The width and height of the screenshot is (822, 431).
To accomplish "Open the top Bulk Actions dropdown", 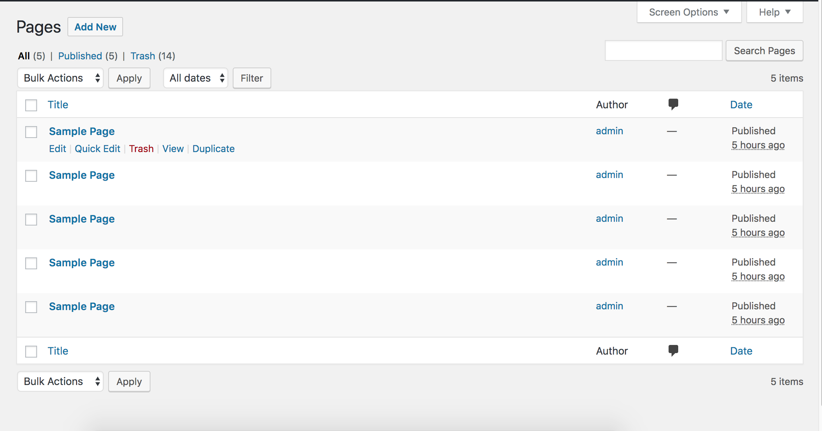I will pyautogui.click(x=60, y=78).
